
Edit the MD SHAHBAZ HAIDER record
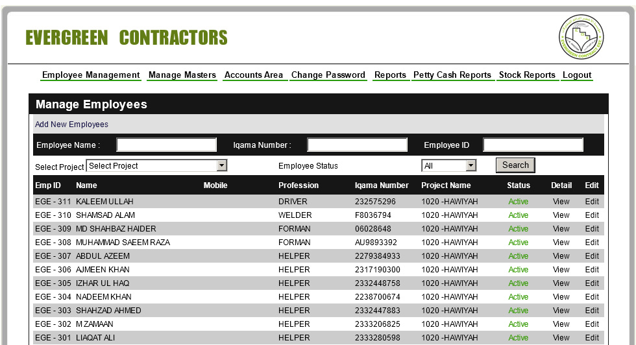click(592, 229)
